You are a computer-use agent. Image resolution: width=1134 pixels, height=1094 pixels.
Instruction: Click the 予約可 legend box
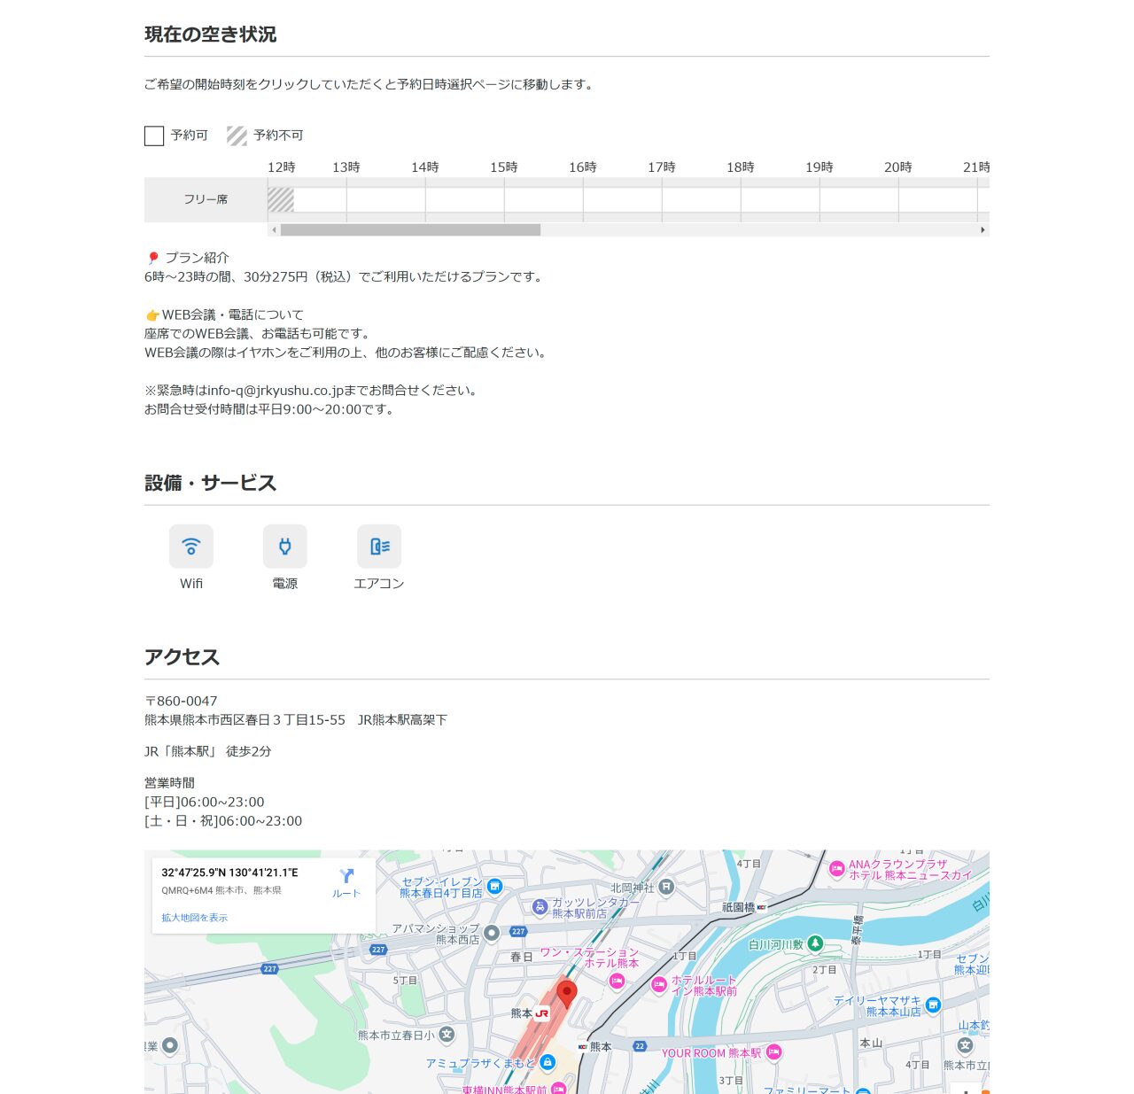(x=154, y=136)
